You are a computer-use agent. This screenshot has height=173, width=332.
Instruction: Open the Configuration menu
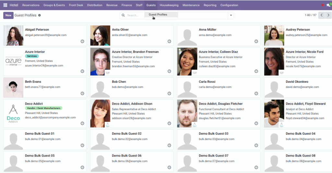pyautogui.click(x=229, y=5)
